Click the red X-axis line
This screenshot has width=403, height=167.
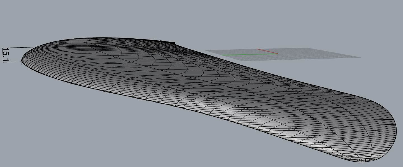click(x=267, y=51)
